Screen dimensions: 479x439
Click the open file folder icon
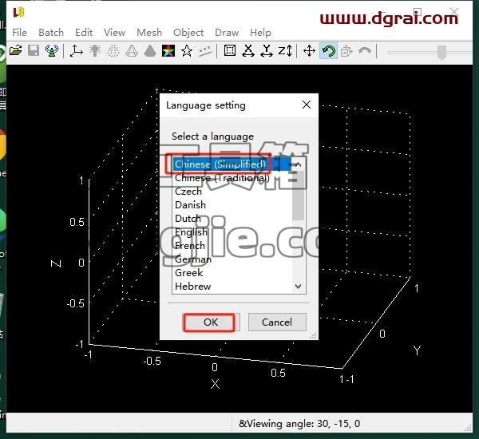pos(16,51)
